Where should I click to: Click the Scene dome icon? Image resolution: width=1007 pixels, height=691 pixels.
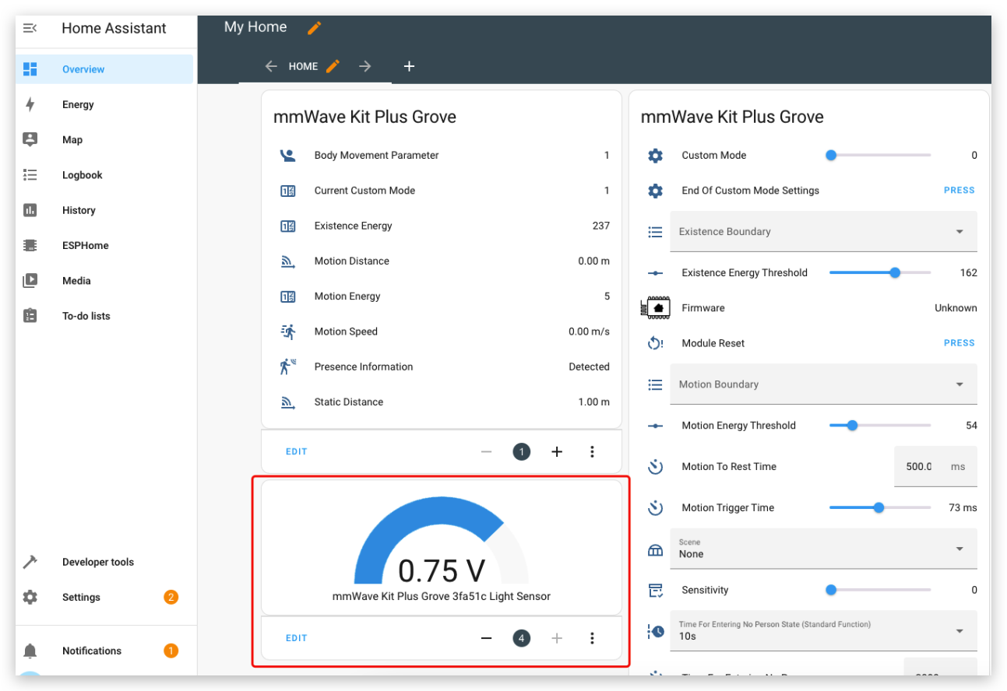656,550
